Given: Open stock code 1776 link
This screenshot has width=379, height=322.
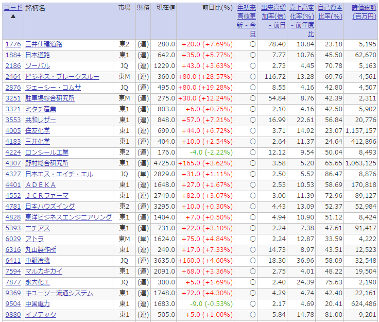Looking at the screenshot, I should [13, 44].
